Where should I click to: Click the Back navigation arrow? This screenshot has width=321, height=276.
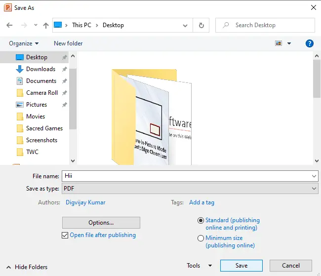[9, 25]
